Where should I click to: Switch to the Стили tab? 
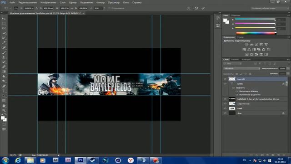coord(241,37)
